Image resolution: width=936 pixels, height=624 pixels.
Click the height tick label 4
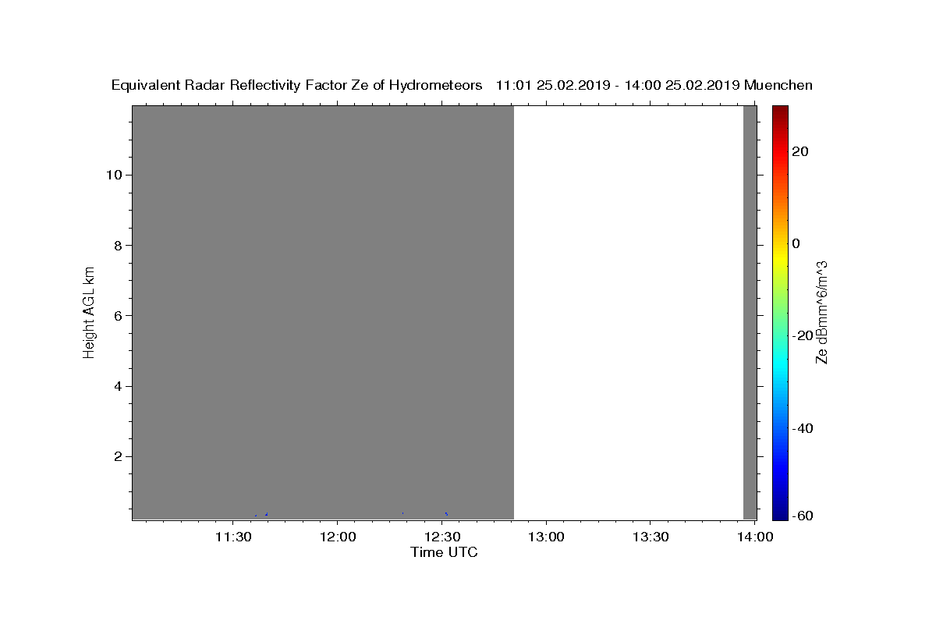[x=118, y=386]
